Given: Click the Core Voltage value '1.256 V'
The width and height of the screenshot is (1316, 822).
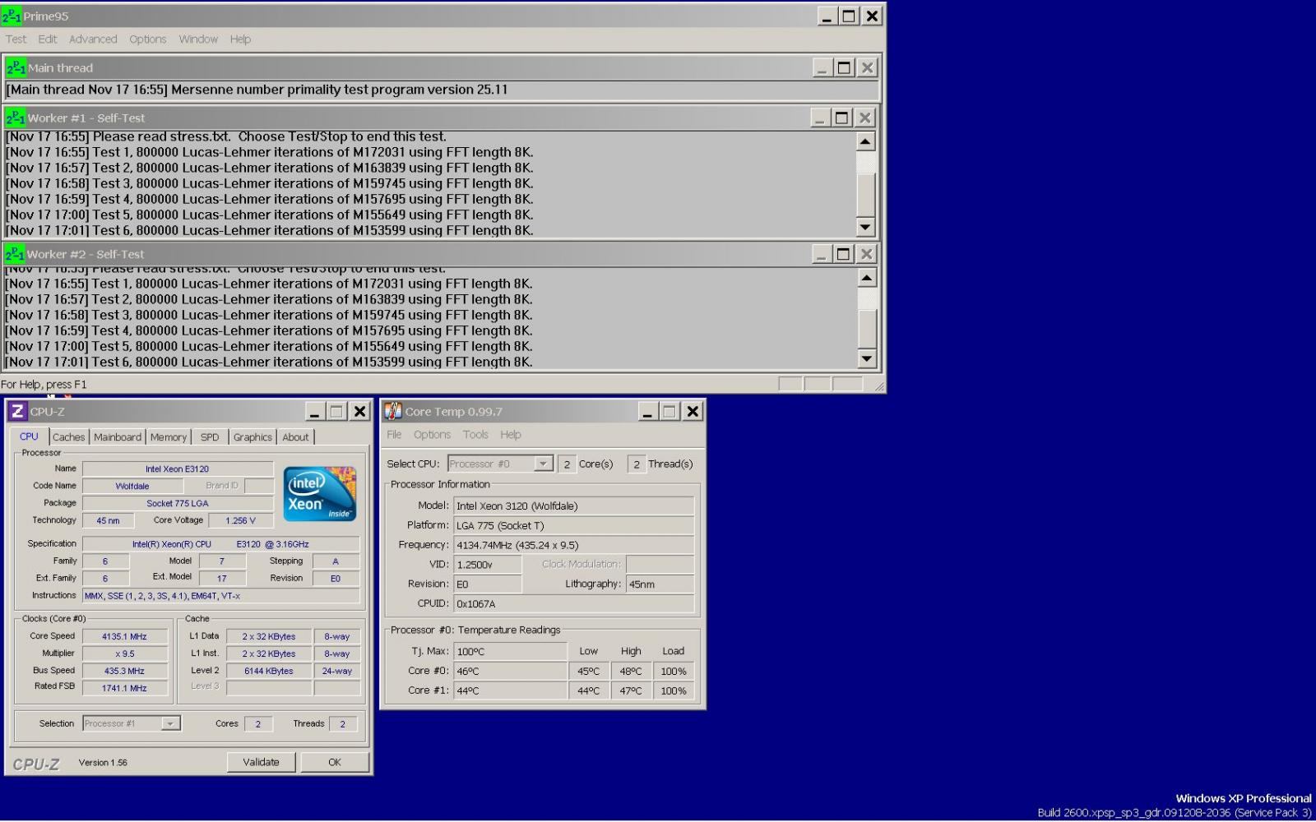Looking at the screenshot, I should coord(240,520).
